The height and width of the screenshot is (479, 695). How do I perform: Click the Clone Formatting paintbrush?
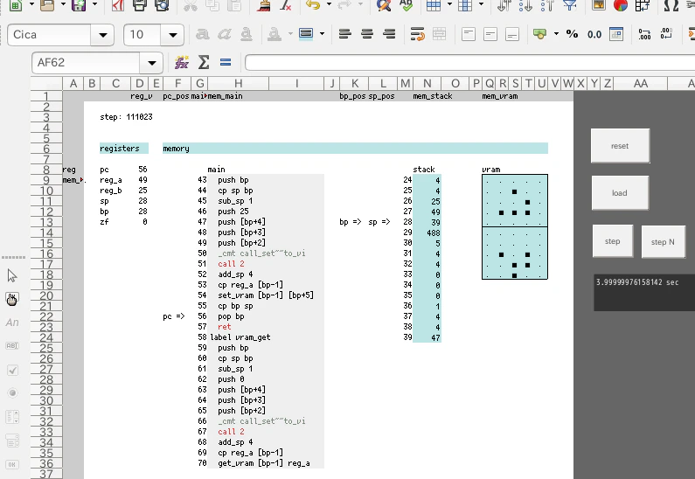pos(264,5)
